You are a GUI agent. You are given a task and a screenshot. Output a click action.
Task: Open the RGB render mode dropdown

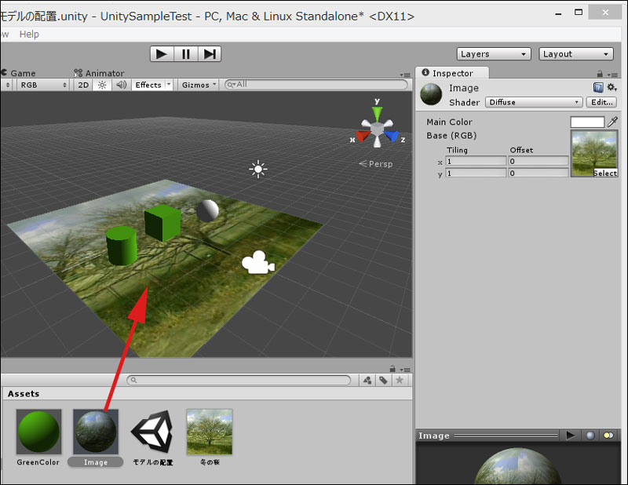point(43,85)
